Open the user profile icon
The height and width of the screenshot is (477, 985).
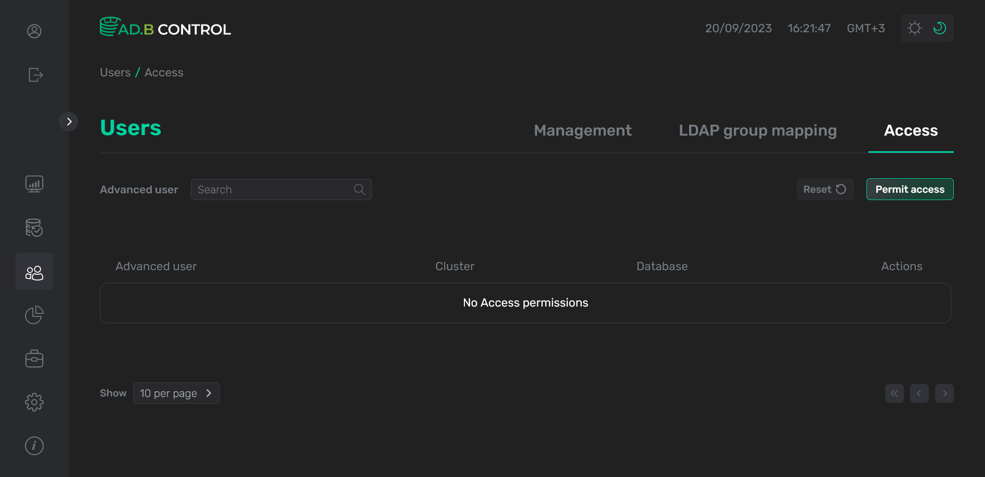(x=34, y=31)
